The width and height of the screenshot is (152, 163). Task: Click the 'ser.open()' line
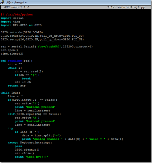point(9,50)
